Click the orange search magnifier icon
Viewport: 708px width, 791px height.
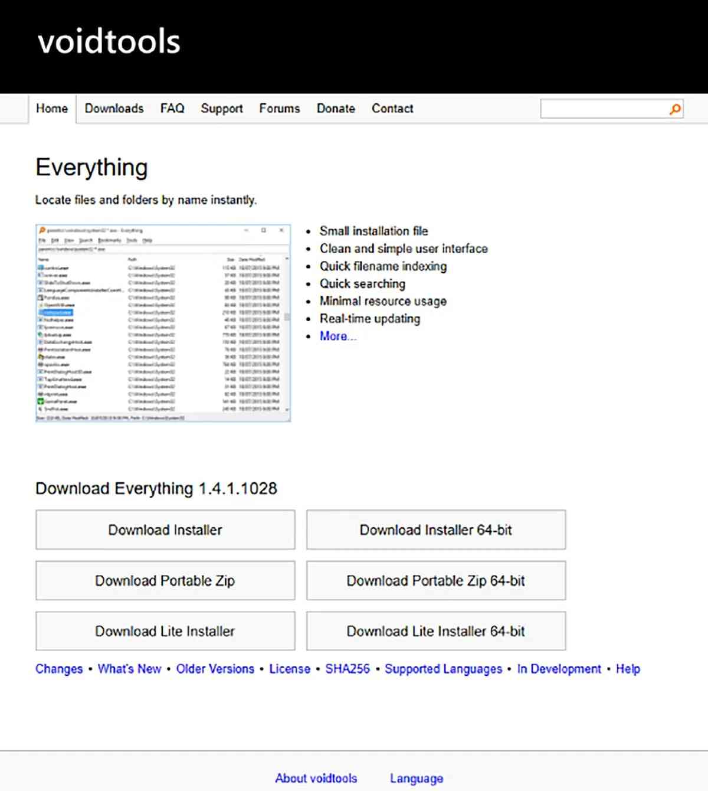tap(675, 109)
